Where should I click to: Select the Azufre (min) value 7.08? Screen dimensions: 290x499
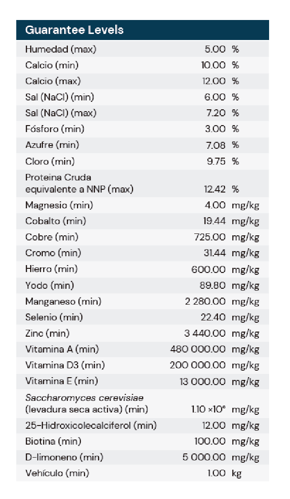point(215,145)
